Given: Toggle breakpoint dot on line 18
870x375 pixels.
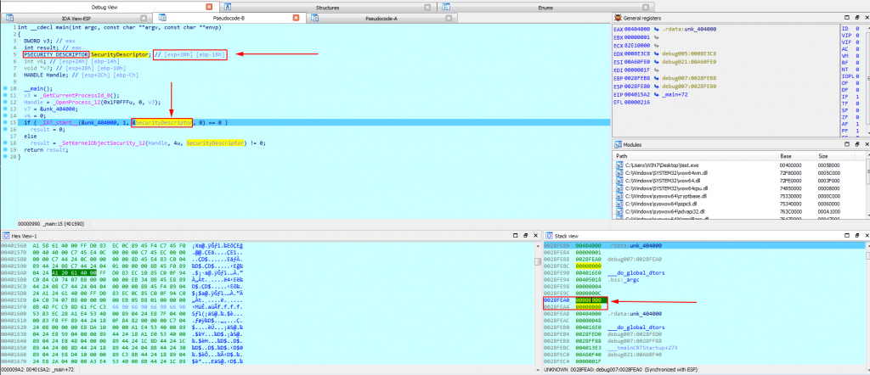Looking at the screenshot, I should 6,143.
